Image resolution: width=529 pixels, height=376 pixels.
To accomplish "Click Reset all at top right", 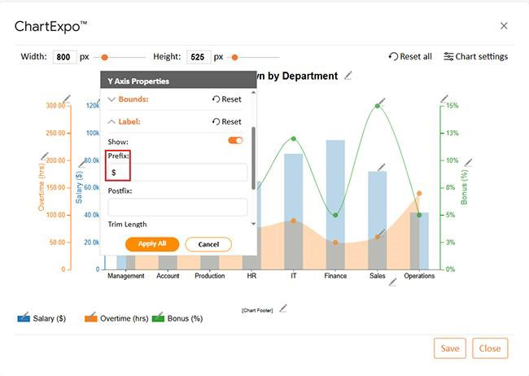I will [x=410, y=57].
